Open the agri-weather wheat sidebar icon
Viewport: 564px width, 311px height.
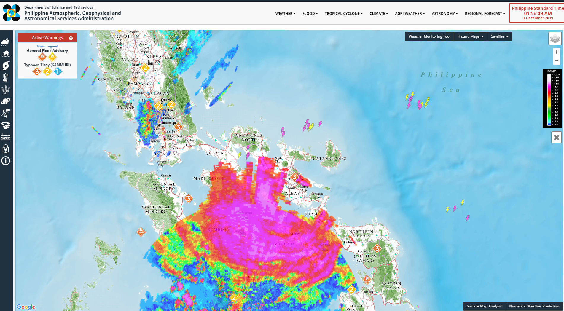(x=6, y=90)
